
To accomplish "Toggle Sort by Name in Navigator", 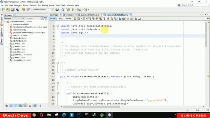I will pos(35,106).
